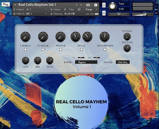Open the Sound Solo Dry dropdown
The height and width of the screenshot is (129, 159).
[x=122, y=62]
